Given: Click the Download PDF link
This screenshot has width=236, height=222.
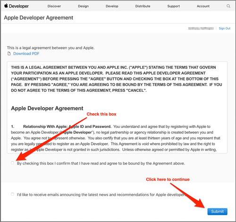Looking at the screenshot, I should pyautogui.click(x=26, y=54).
